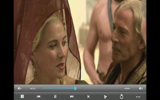Tap the video picture to hide controls
Image resolution: width=160 pixels, height=100 pixels.
tap(80, 42)
